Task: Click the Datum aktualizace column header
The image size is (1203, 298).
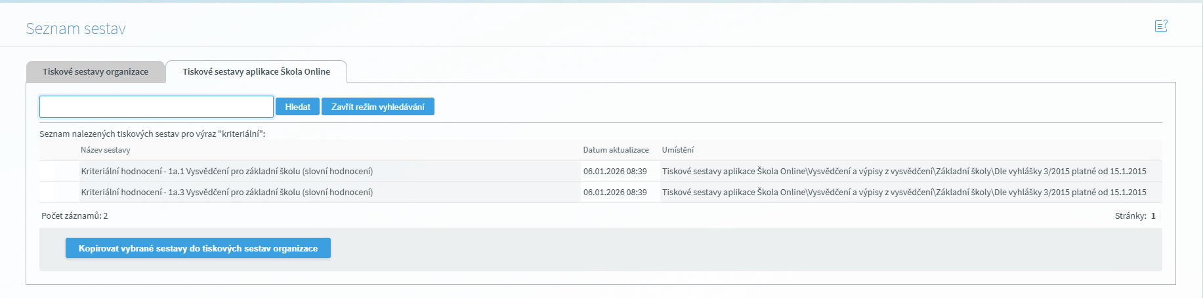Action: 616,150
